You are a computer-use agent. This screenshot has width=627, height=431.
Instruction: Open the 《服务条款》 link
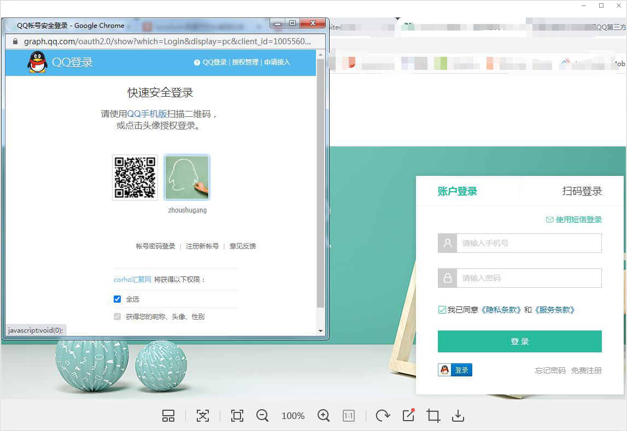(x=555, y=310)
